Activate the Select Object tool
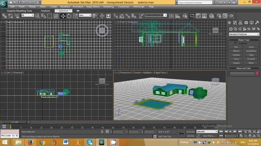 click(x=37, y=16)
